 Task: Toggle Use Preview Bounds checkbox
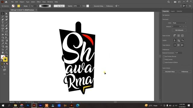pos(164,56)
